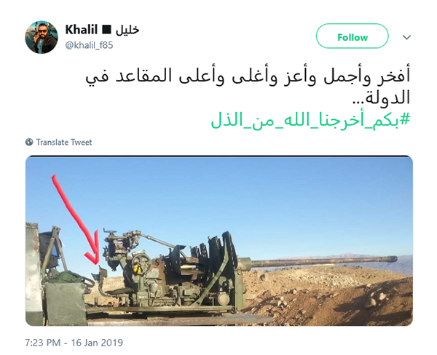Click the black square emoji in name
The image size is (437, 355).
pos(106,29)
